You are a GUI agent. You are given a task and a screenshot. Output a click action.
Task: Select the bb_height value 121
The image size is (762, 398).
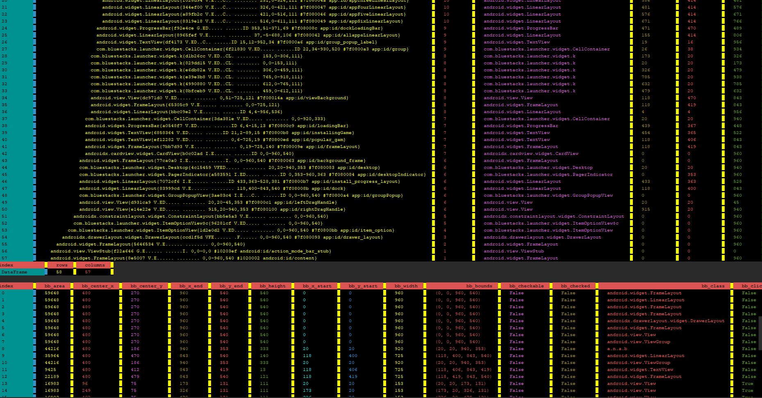coord(264,376)
